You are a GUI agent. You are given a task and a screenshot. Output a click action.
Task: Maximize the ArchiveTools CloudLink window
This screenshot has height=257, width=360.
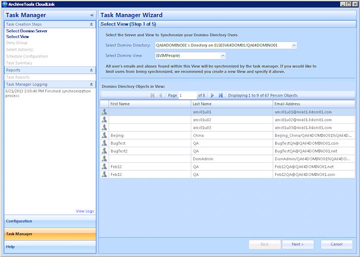click(x=349, y=4)
